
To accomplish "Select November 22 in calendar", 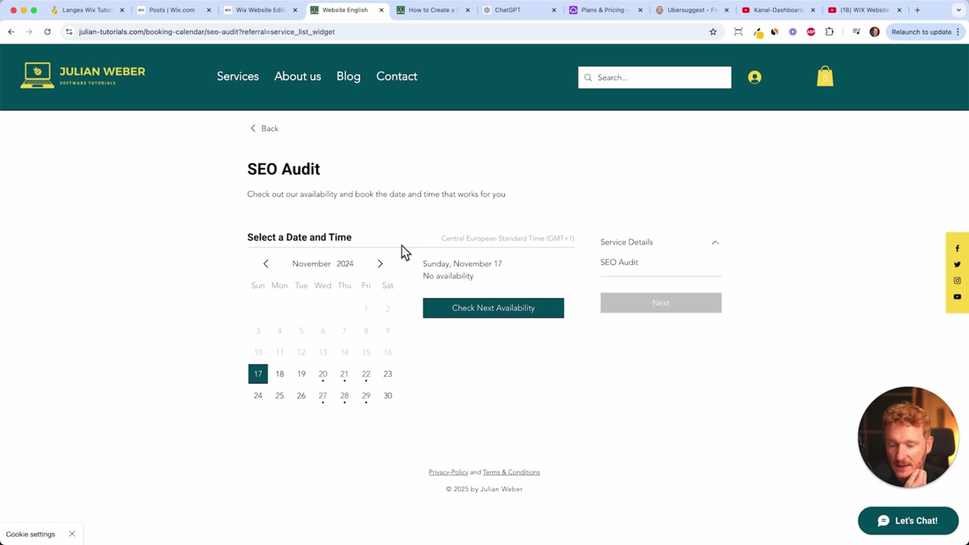I will coord(366,374).
